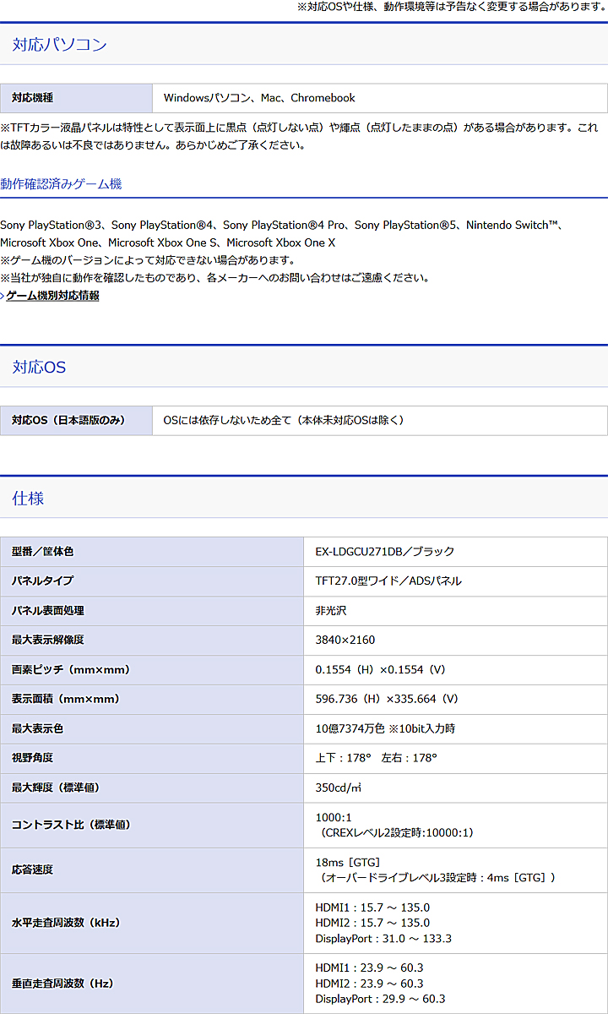Select the OSには依存しないため全て value cell
The width and height of the screenshot is (608, 1014).
click(x=380, y=420)
